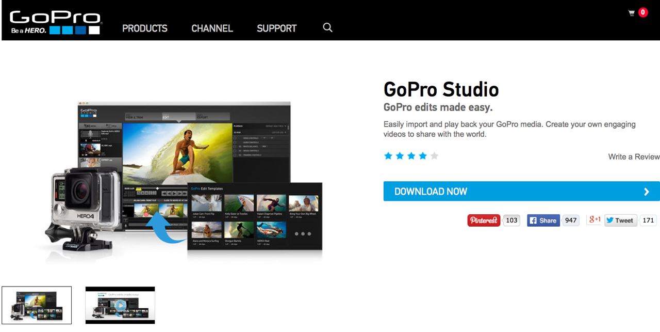Click the red cart item count badge

coord(643,12)
